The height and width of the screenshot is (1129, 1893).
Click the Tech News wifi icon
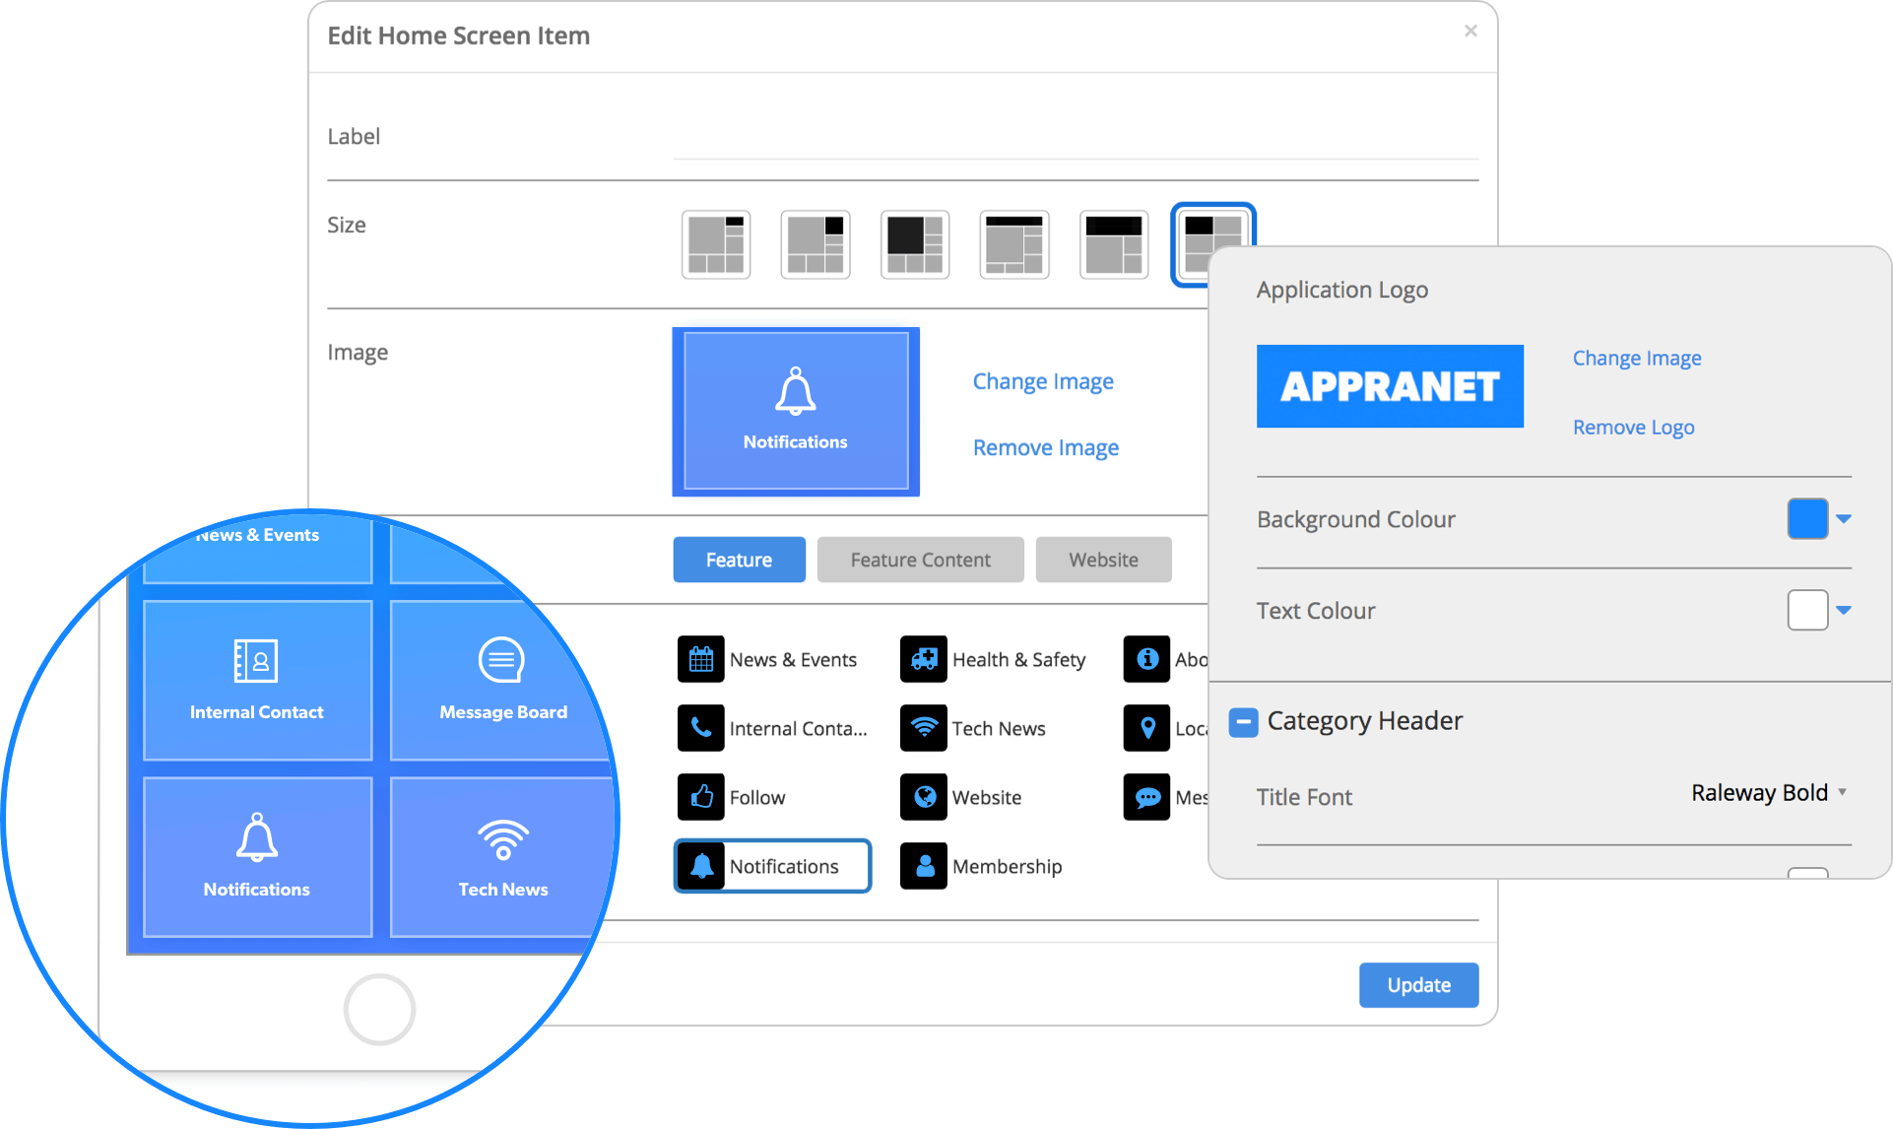click(924, 728)
